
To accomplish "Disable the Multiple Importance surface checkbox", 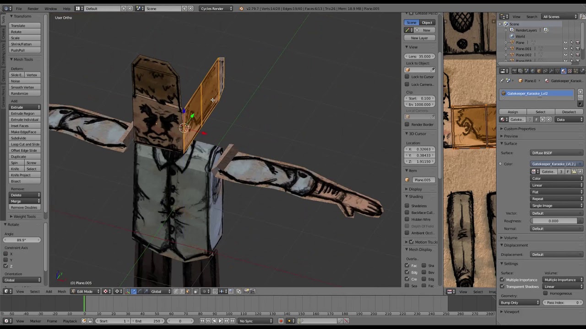I will (x=502, y=280).
